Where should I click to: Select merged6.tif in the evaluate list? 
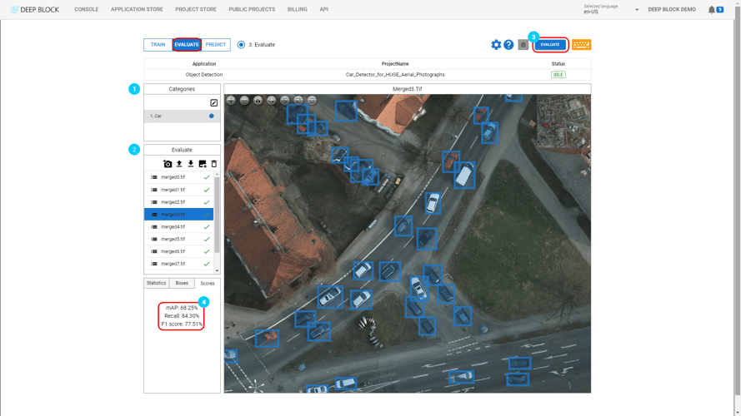178,251
